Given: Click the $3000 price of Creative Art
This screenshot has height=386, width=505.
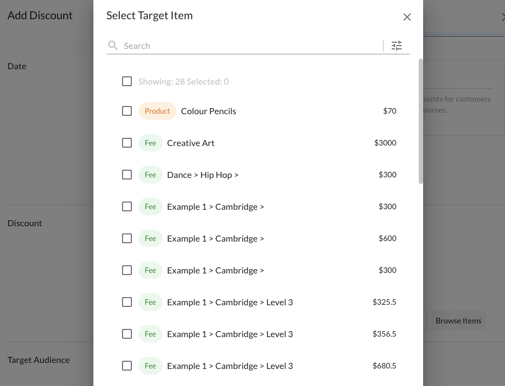Looking at the screenshot, I should (x=385, y=143).
